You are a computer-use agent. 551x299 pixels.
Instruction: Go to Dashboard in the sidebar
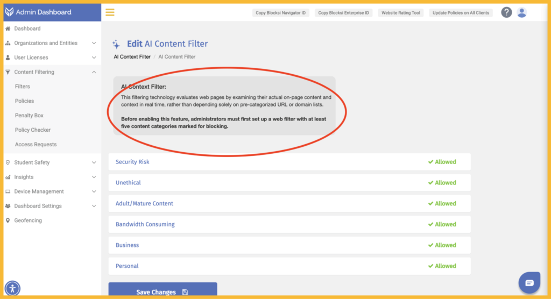tap(27, 29)
